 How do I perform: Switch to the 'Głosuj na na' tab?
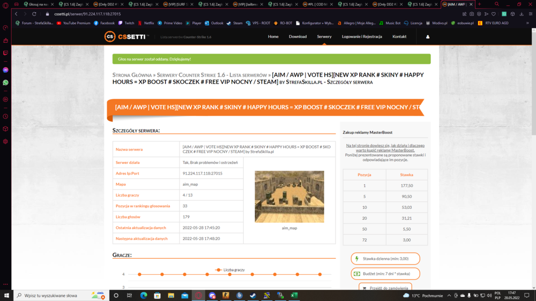[38, 4]
